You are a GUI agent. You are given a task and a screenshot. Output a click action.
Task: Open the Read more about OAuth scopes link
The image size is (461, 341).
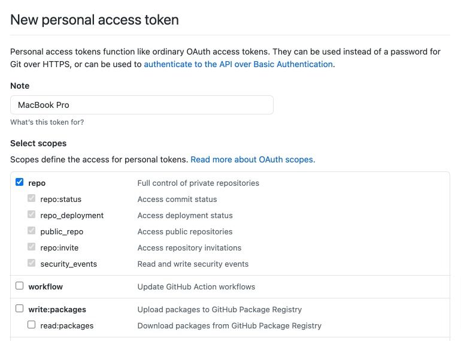(253, 159)
